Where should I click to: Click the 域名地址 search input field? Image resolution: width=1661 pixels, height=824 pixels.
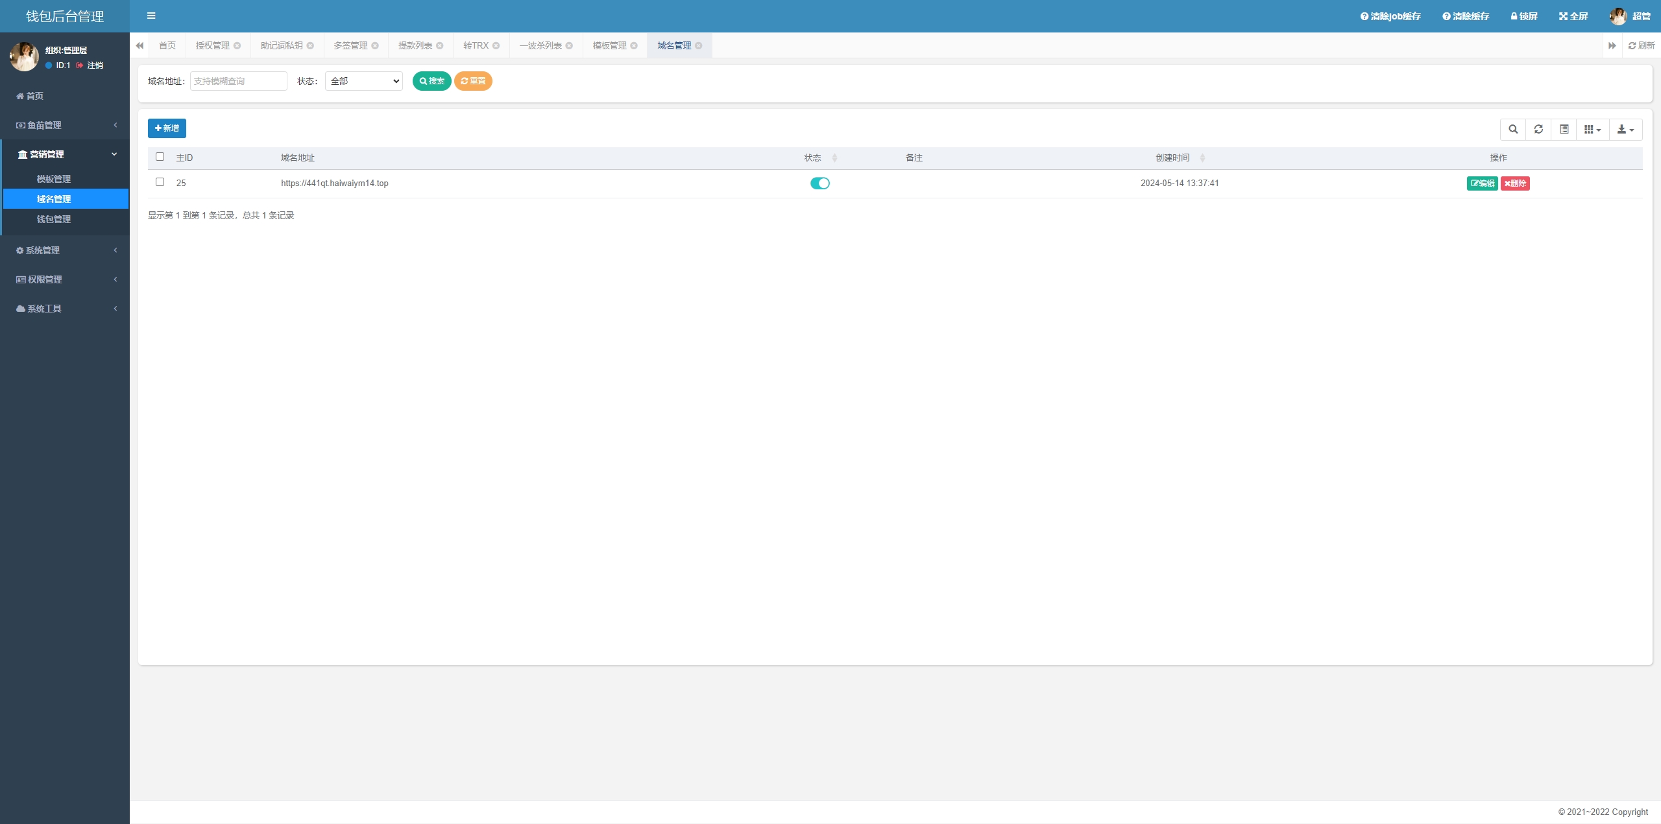(238, 81)
